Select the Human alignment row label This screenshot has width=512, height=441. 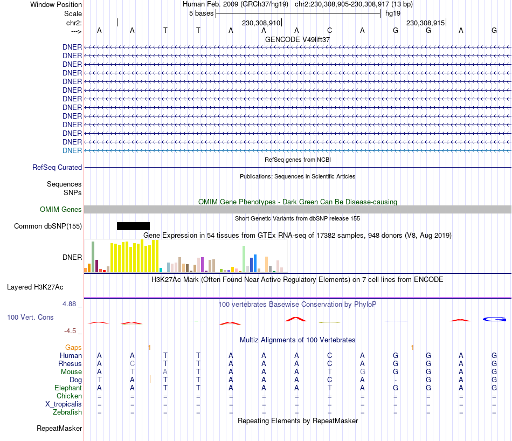pyautogui.click(x=71, y=355)
